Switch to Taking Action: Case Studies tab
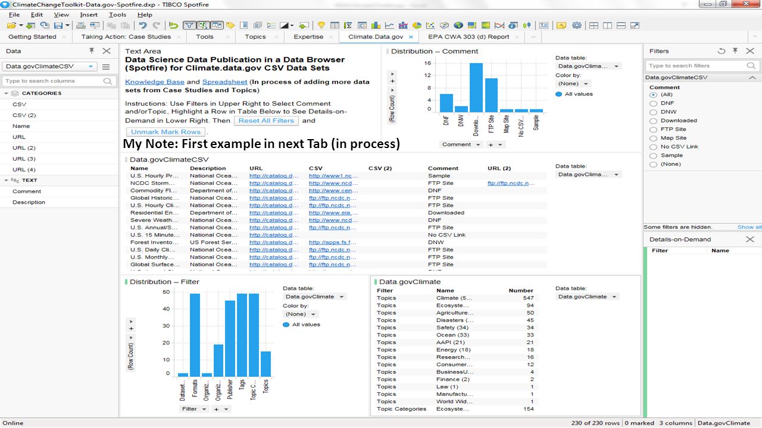This screenshot has width=762, height=428. 126,37
